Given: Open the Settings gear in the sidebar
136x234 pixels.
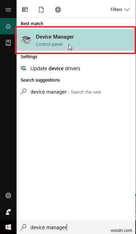Looking at the screenshot, I should pyautogui.click(x=8, y=195).
